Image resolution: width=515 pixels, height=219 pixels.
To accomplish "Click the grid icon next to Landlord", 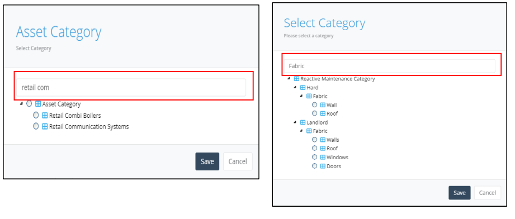I will coord(303,122).
